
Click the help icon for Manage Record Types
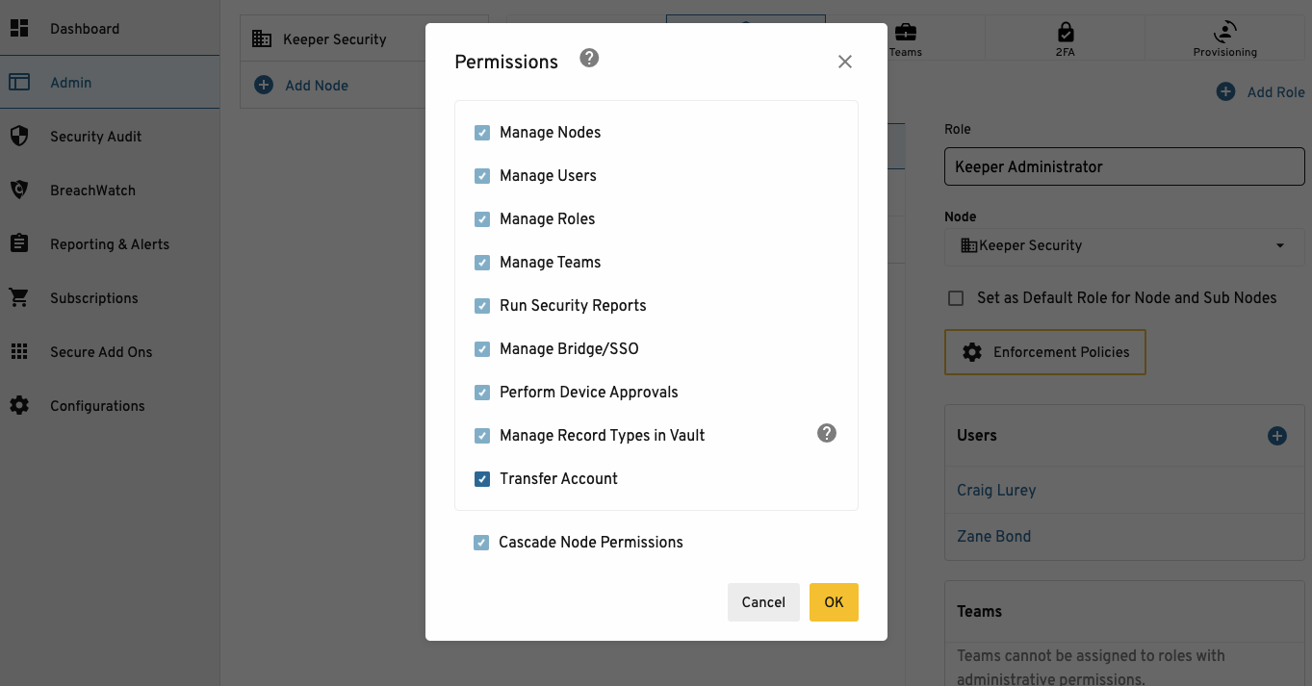click(827, 433)
